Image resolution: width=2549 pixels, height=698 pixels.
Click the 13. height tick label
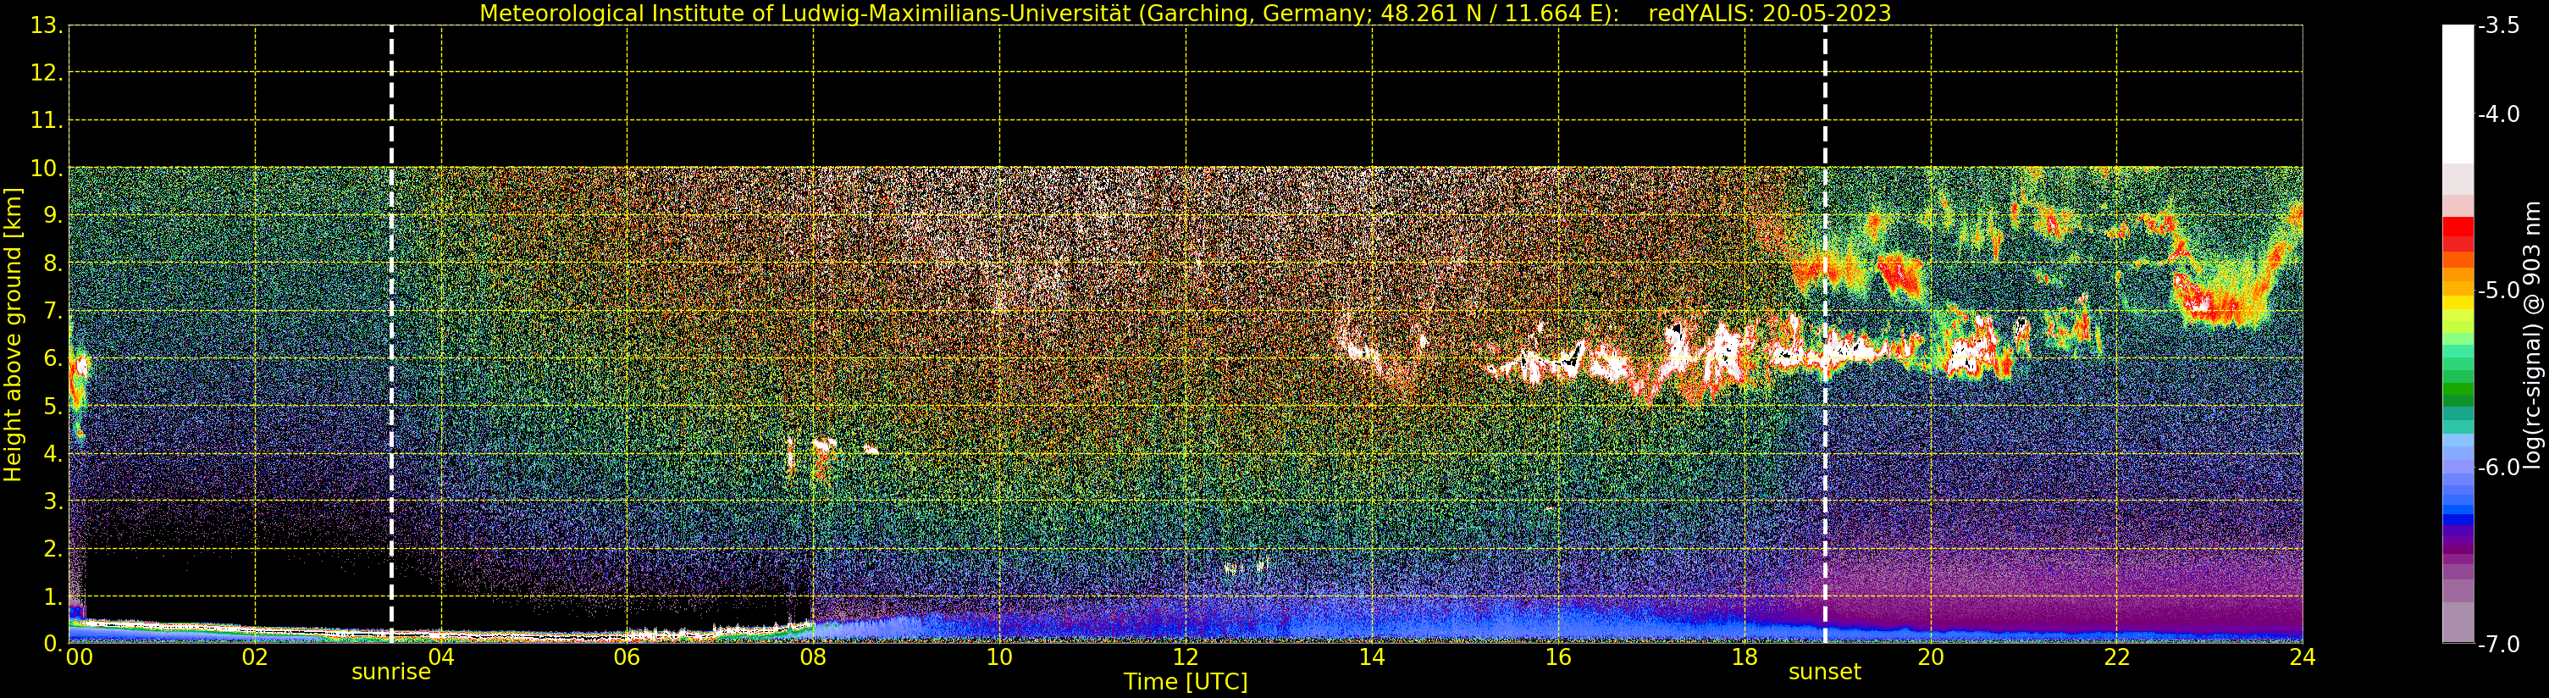[x=47, y=25]
